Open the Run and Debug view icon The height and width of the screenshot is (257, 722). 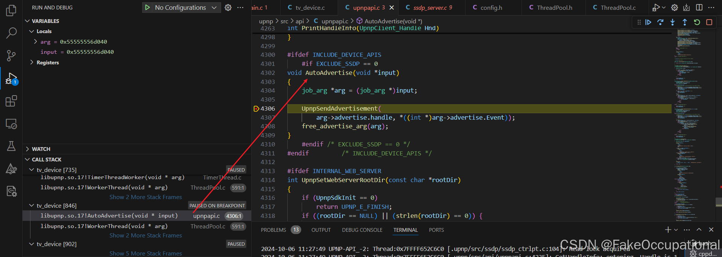11,79
